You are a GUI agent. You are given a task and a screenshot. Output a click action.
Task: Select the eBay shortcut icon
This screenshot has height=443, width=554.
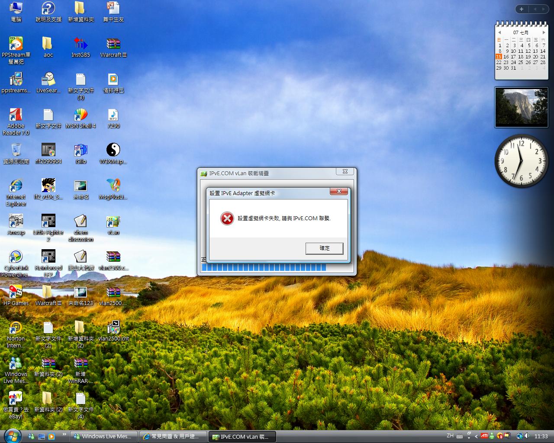click(16, 405)
